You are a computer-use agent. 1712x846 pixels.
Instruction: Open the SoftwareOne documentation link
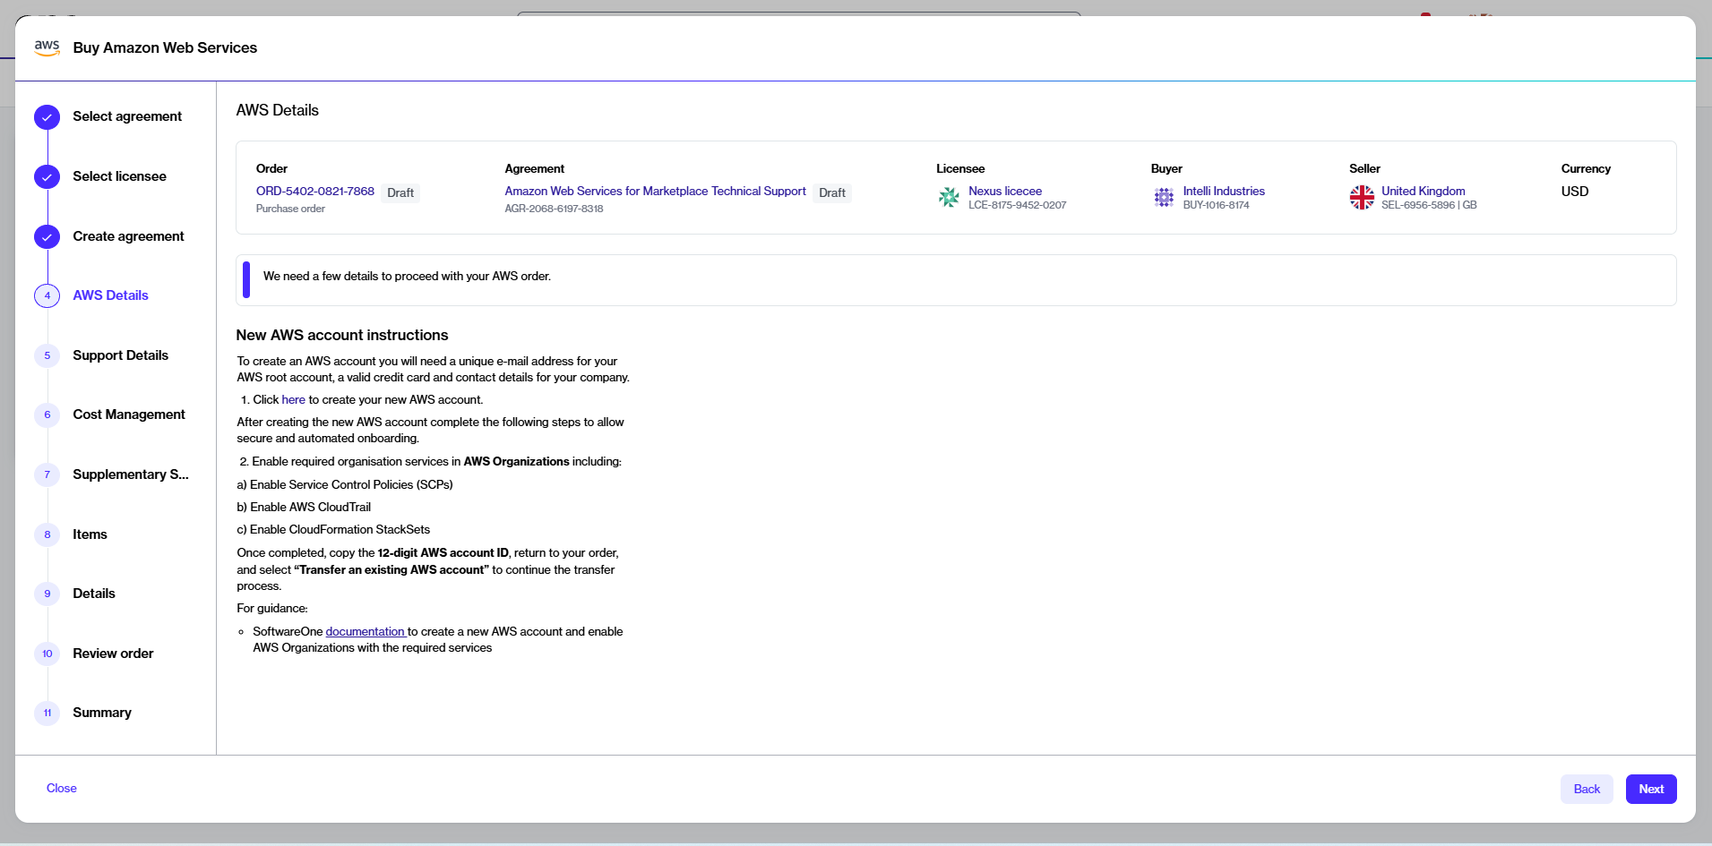click(x=365, y=632)
